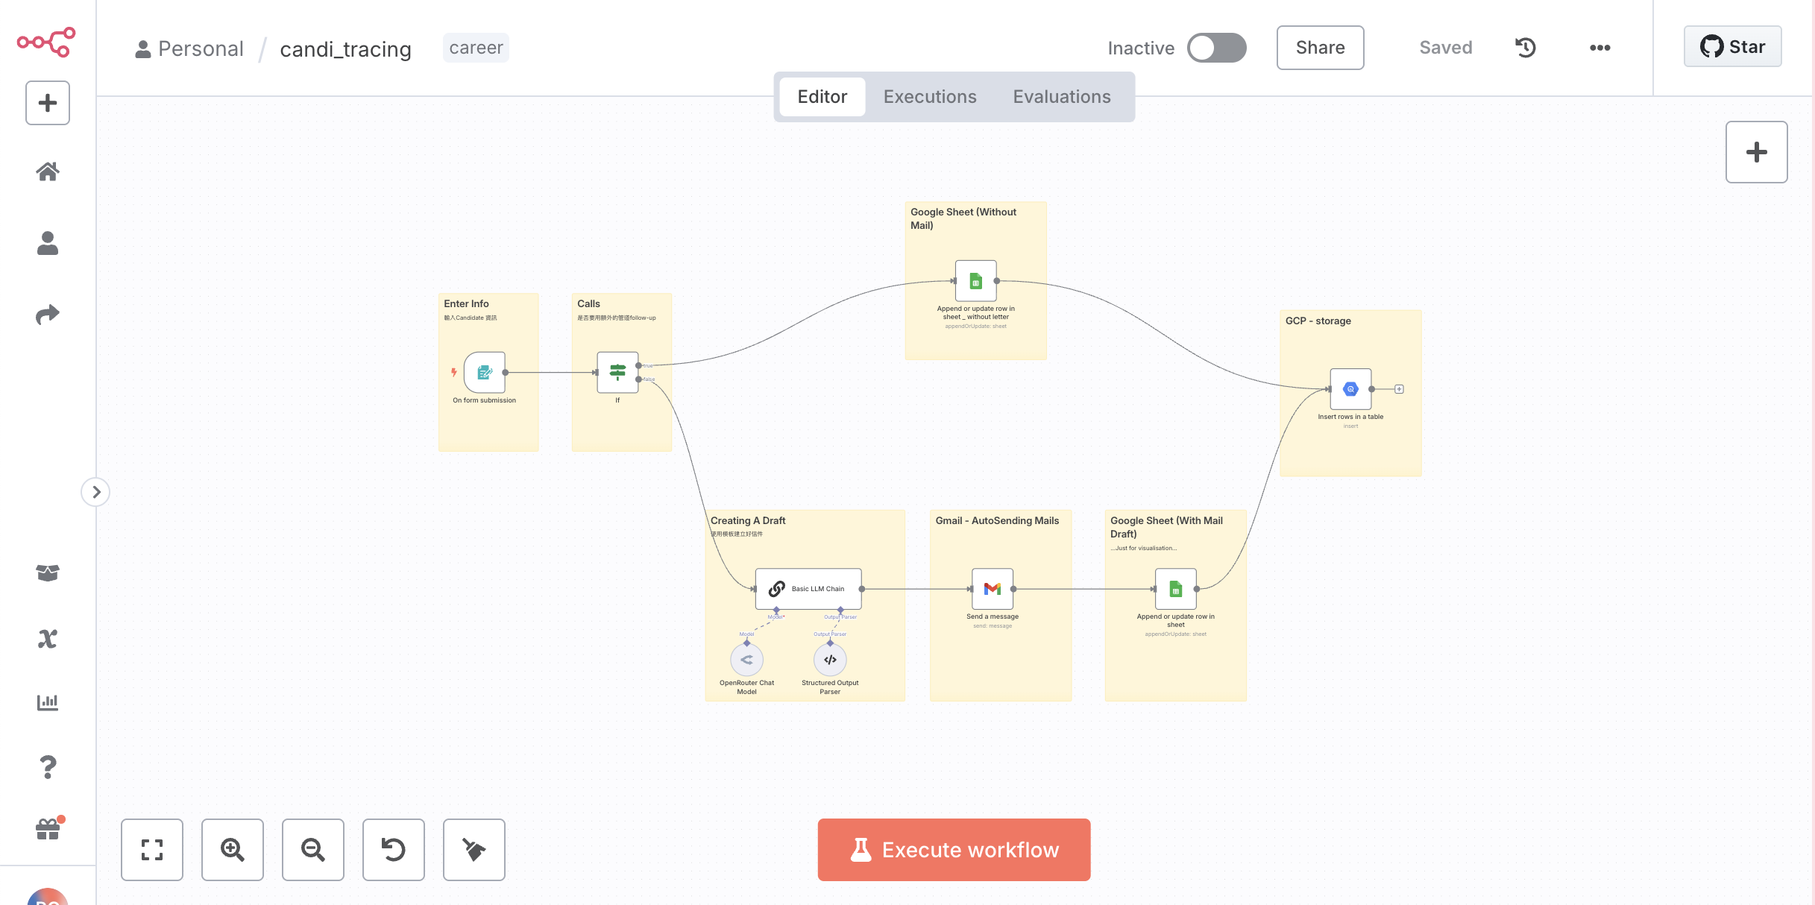Click the Execute workflow button
The image size is (1815, 905).
point(954,850)
